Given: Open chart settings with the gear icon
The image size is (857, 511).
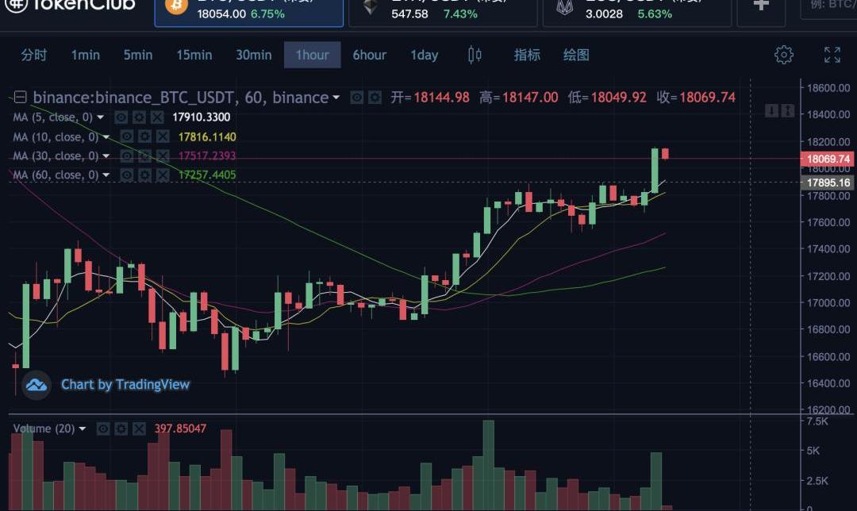Looking at the screenshot, I should pyautogui.click(x=784, y=55).
